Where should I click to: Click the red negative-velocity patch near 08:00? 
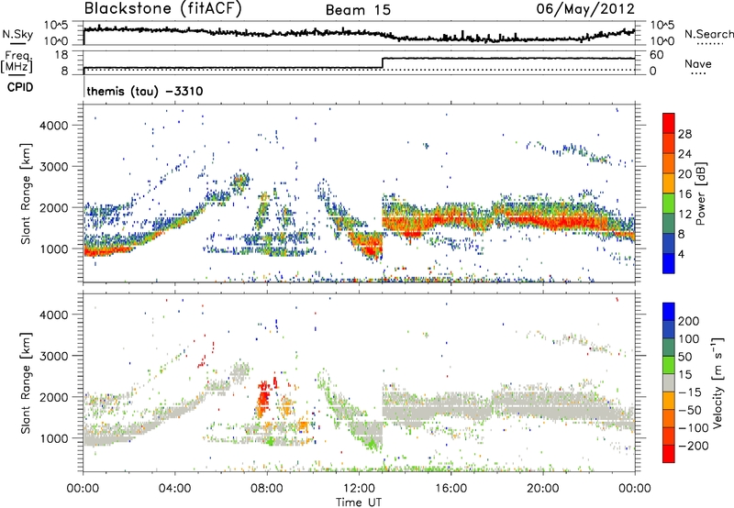click(x=264, y=398)
